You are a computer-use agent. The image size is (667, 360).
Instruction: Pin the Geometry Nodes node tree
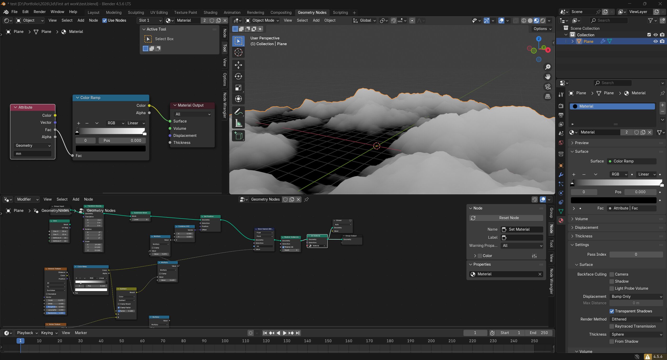click(306, 200)
